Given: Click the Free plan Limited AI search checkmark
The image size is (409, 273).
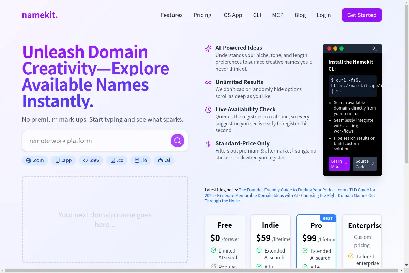Looking at the screenshot, I should (x=213, y=250).
